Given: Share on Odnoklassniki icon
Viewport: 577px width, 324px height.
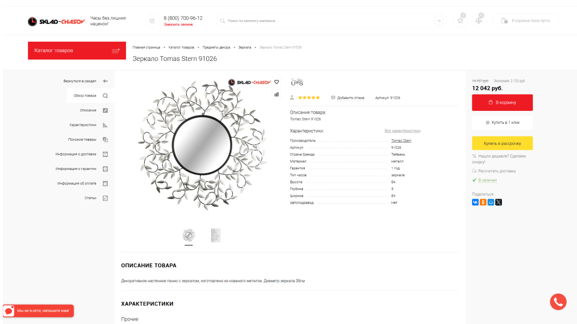Looking at the screenshot, I should tap(483, 202).
